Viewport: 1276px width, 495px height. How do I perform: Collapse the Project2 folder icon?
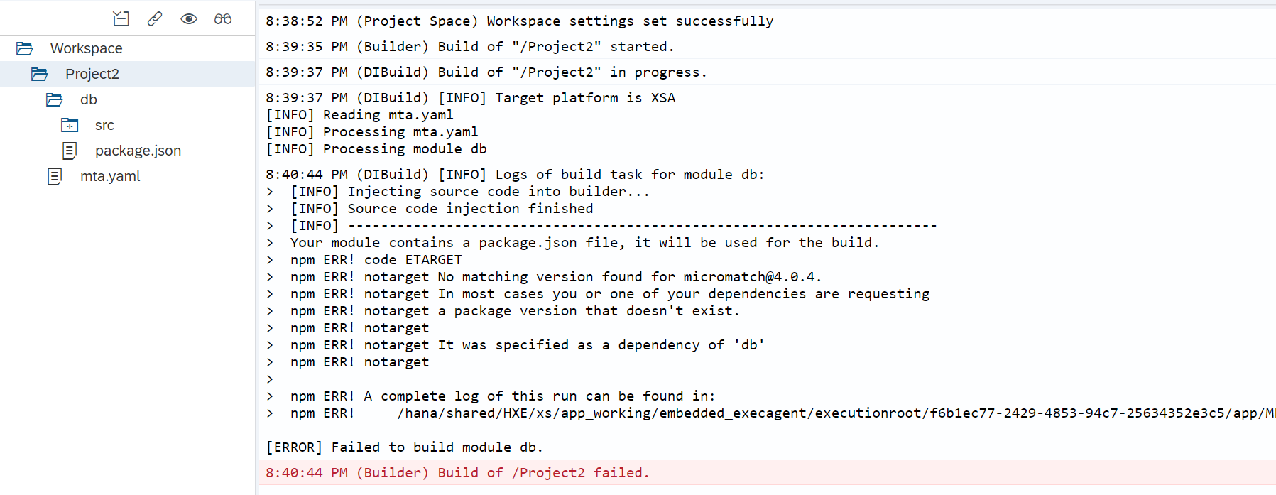pos(40,74)
